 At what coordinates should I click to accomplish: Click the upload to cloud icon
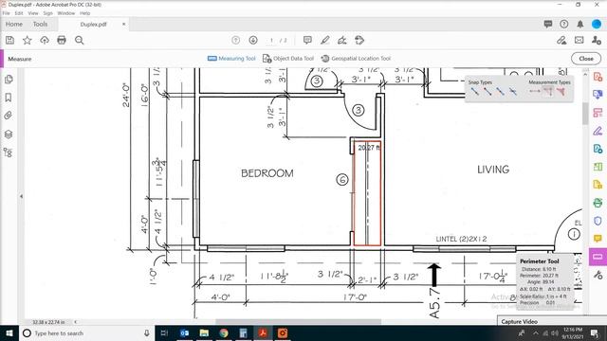pyautogui.click(x=45, y=40)
